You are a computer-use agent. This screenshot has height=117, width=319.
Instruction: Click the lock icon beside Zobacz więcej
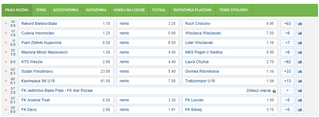[x=274, y=91]
